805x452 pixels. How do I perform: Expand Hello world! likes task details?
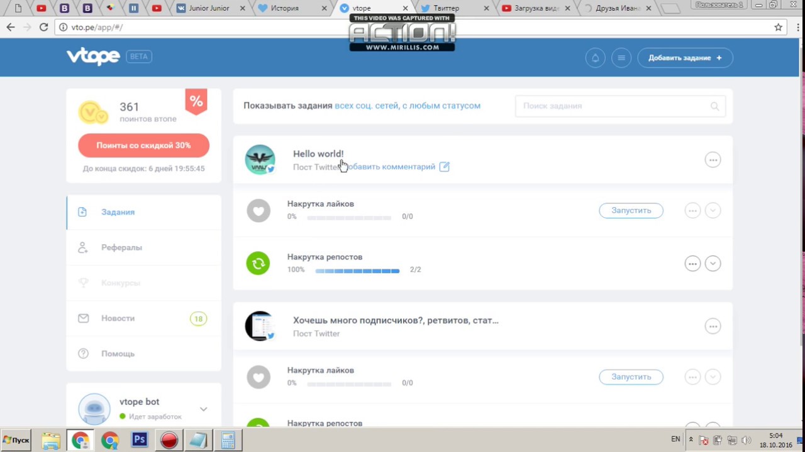click(x=713, y=210)
